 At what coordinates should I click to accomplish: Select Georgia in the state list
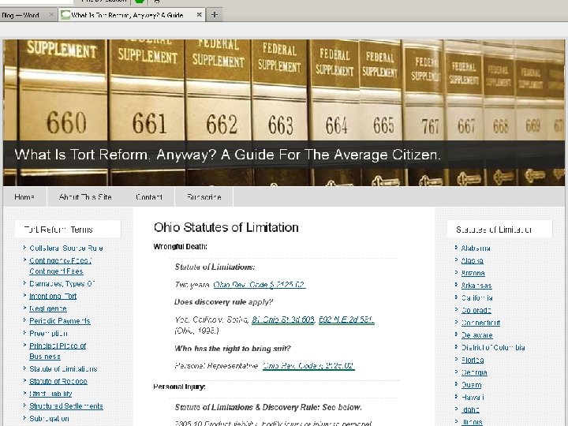[x=474, y=372]
